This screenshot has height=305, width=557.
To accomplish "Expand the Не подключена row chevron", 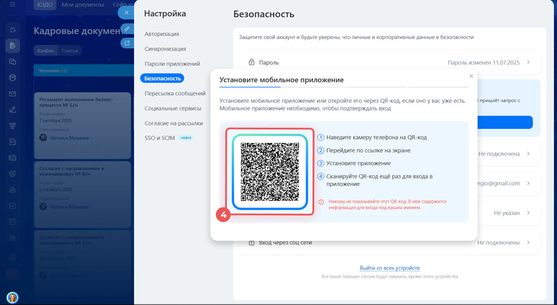I will tap(528, 154).
